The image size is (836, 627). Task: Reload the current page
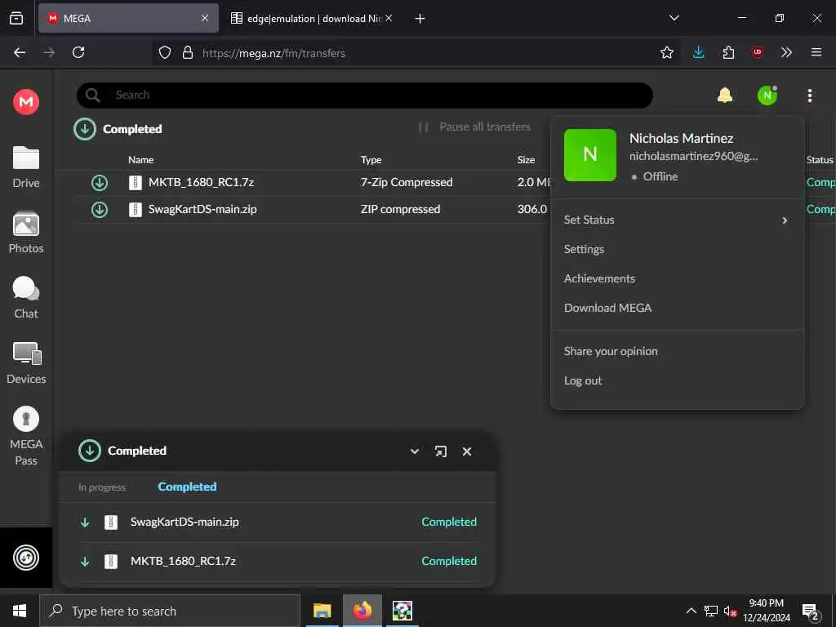[x=78, y=52]
